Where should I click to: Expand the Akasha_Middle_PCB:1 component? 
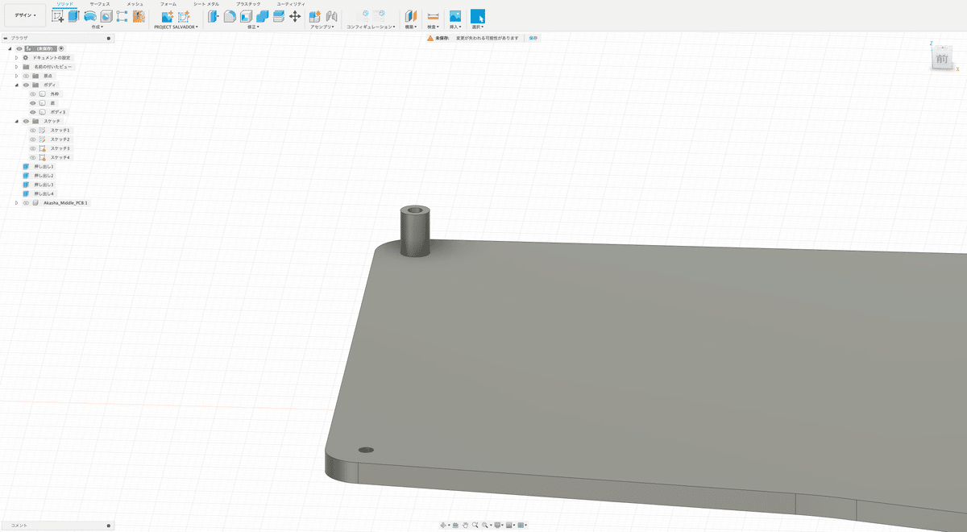[x=16, y=203]
